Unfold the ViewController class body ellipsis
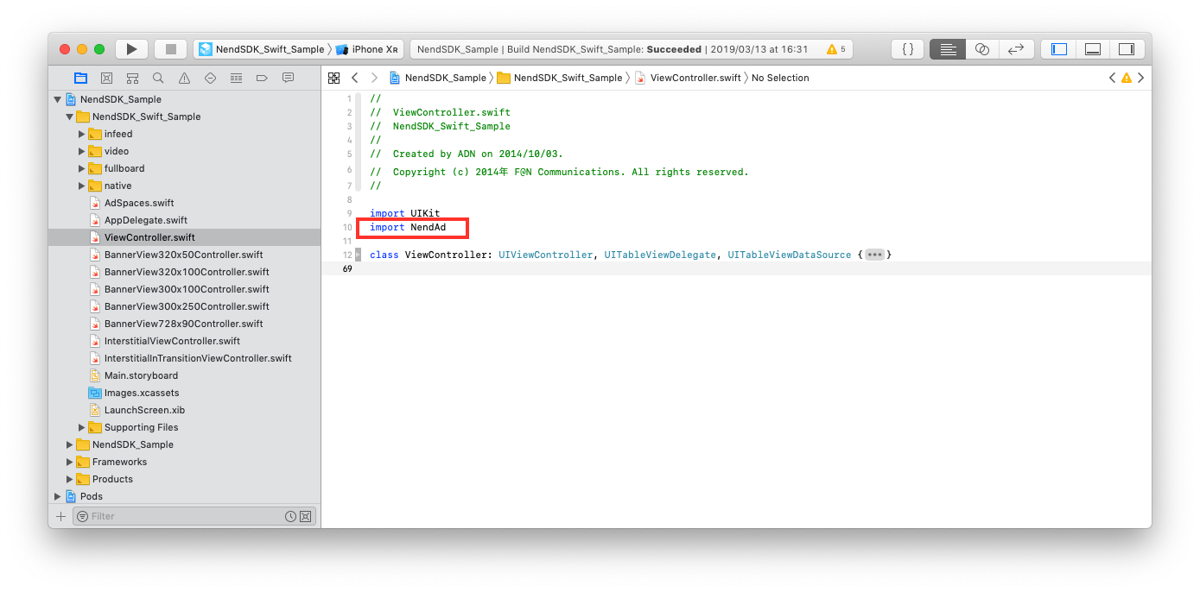 (874, 255)
